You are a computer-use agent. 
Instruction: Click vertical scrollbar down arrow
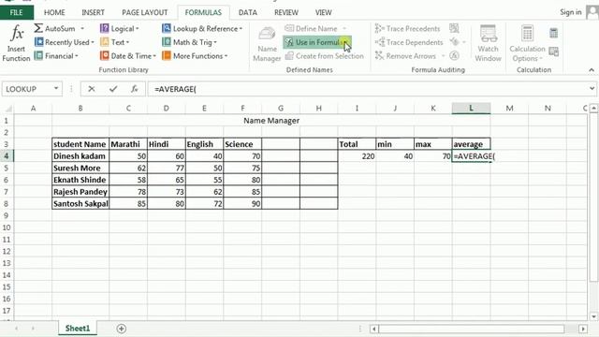(x=593, y=316)
